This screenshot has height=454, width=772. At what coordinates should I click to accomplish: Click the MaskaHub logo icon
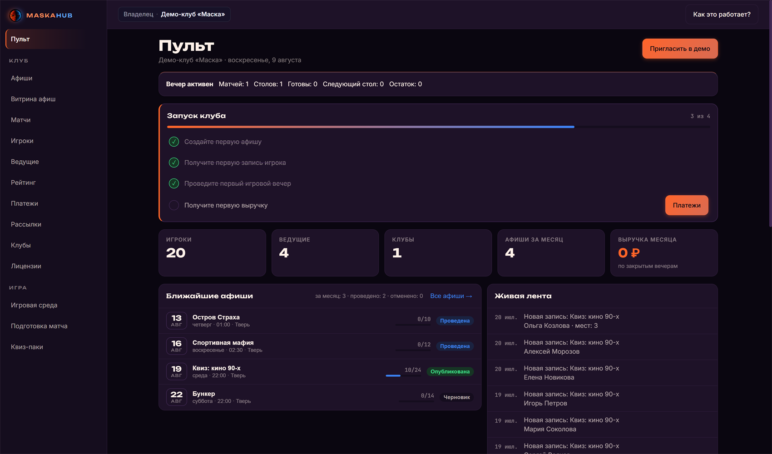click(x=15, y=15)
